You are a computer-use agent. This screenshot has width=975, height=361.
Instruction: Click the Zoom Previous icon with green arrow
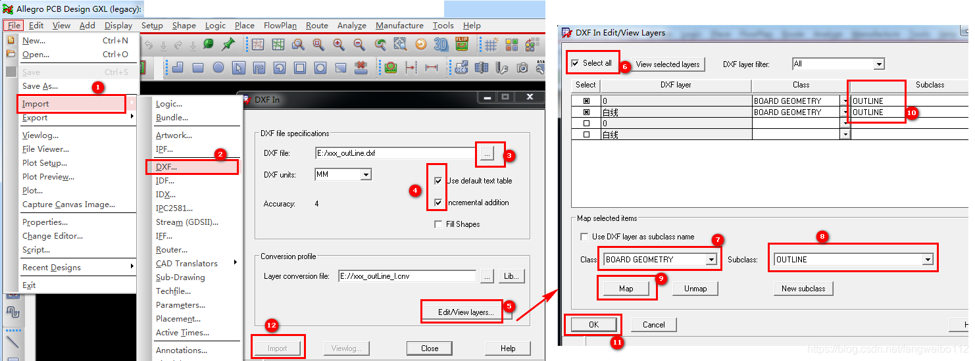pos(380,44)
